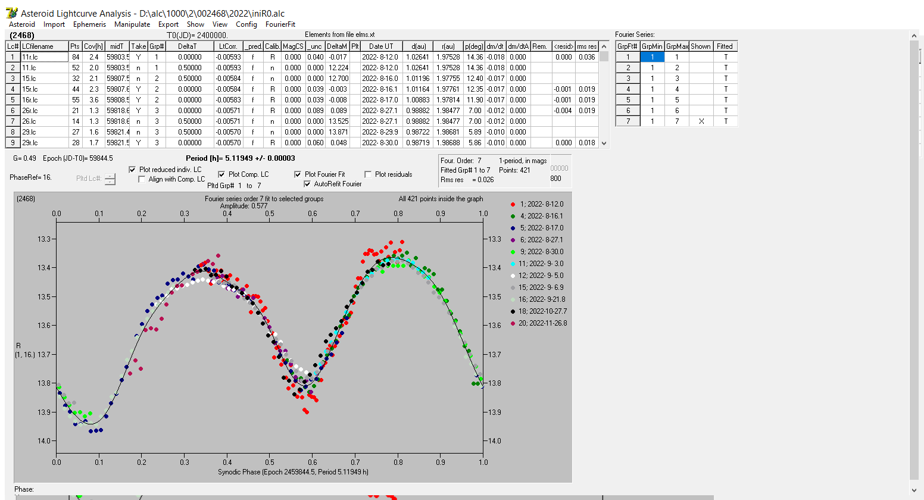
Task: Click purple legend dot for 2022-8-27.1
Action: pos(513,240)
